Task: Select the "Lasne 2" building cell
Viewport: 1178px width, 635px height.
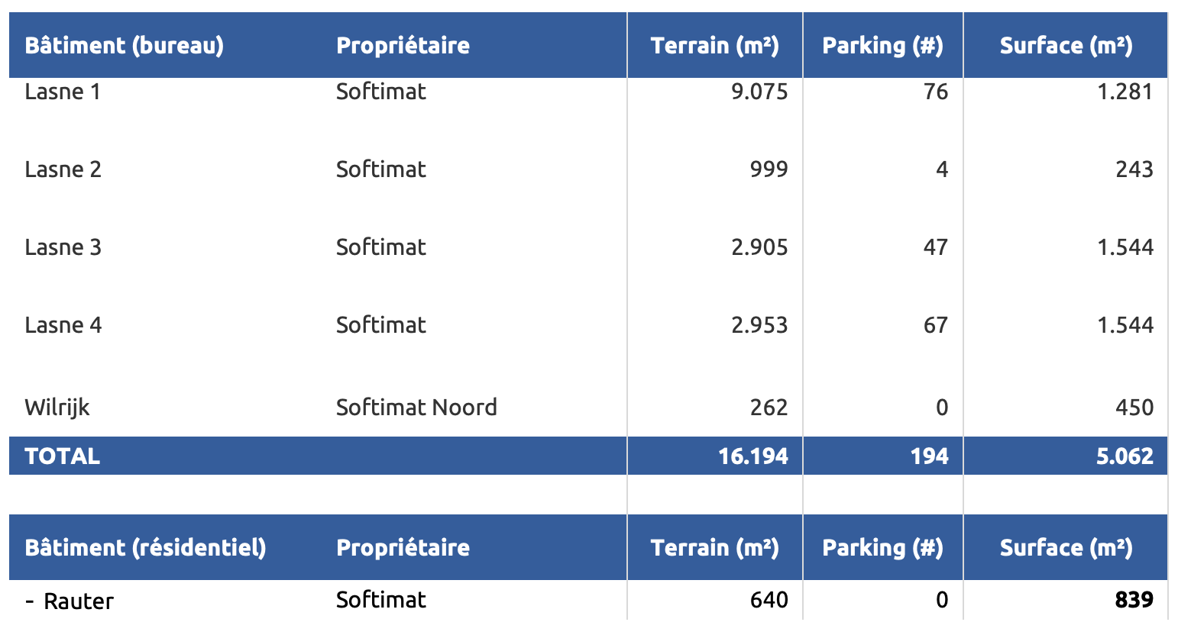Action: click(63, 169)
